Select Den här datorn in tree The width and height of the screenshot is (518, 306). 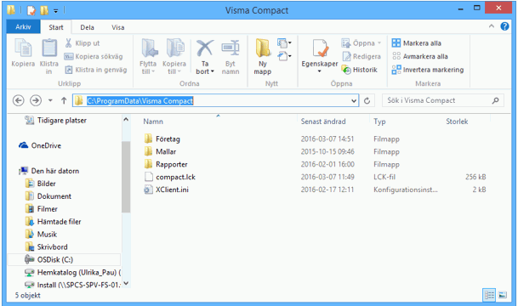(x=54, y=171)
